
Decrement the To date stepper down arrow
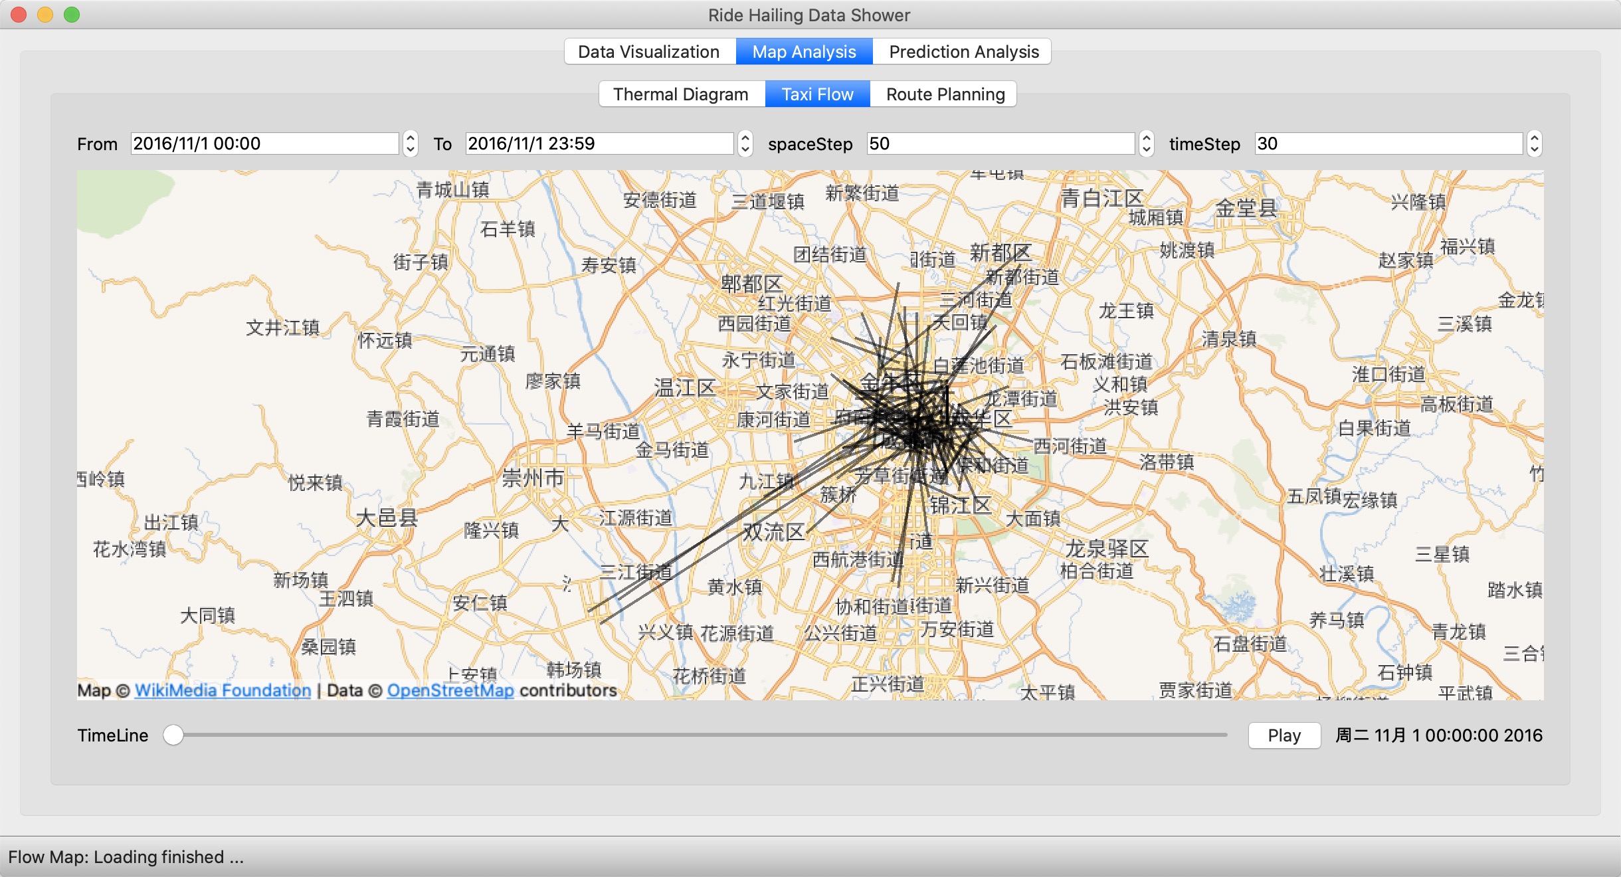point(745,149)
